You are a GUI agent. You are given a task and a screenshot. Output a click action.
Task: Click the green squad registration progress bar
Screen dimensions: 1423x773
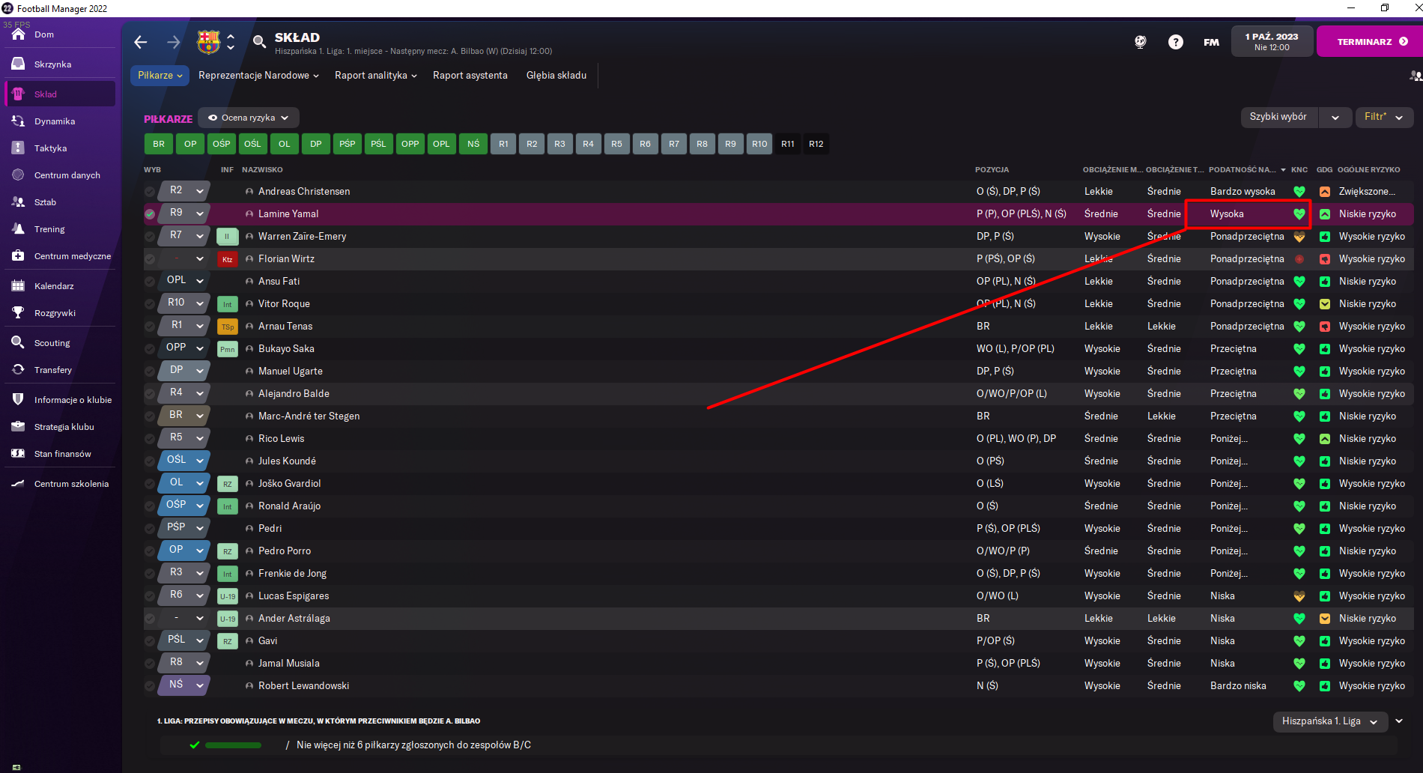click(233, 745)
